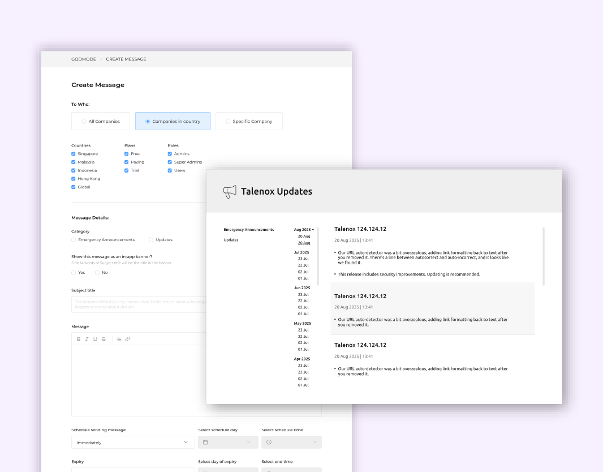The image size is (603, 472).
Task: Uncheck the Admins role checkbox
Action: (170, 154)
